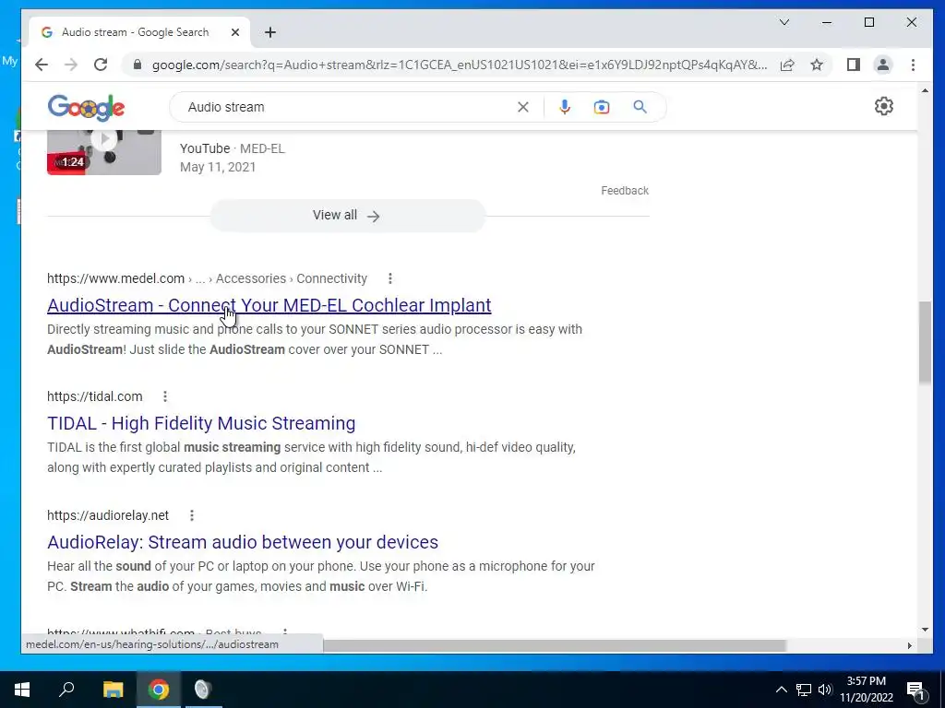This screenshot has height=708, width=945.
Task: Click the forward navigation arrow
Action: (x=70, y=65)
